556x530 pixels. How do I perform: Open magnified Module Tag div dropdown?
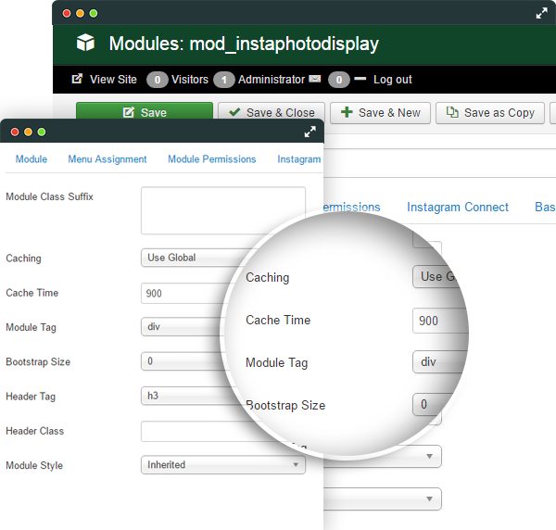click(439, 361)
